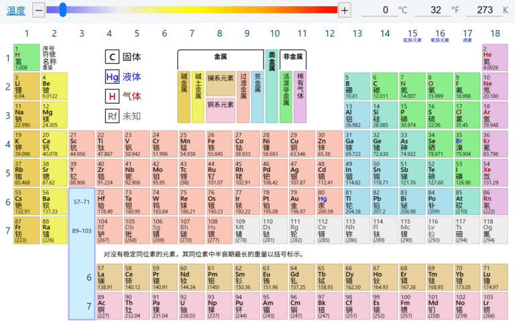Viewport: 515px width, 326px height.
Task: Select group 1 column header
Action: tap(27, 33)
